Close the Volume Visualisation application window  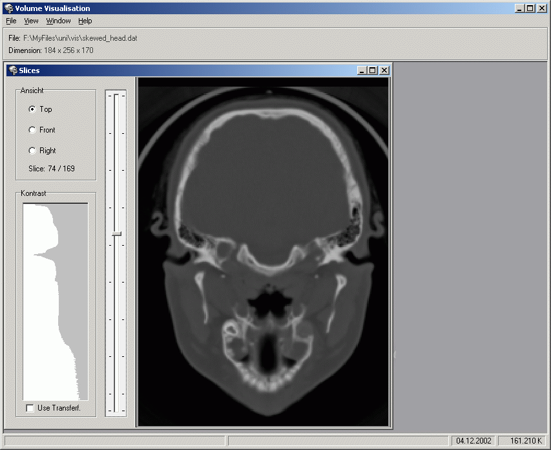[x=542, y=8]
